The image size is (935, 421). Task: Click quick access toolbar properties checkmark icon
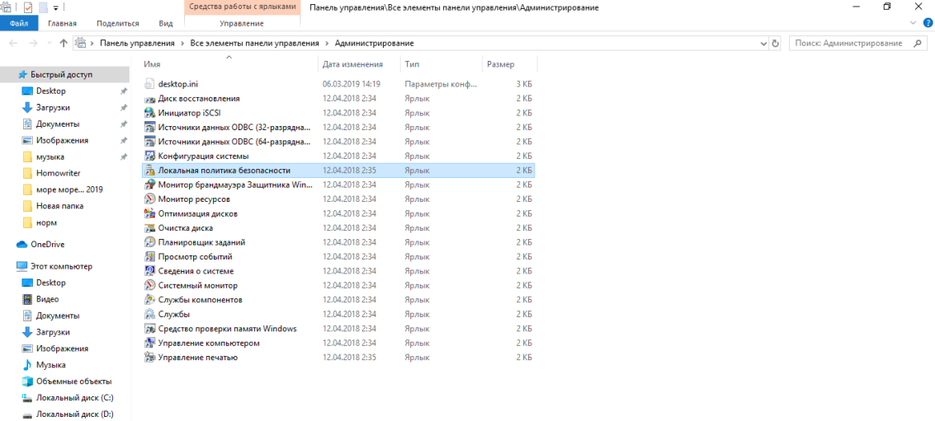[x=27, y=7]
